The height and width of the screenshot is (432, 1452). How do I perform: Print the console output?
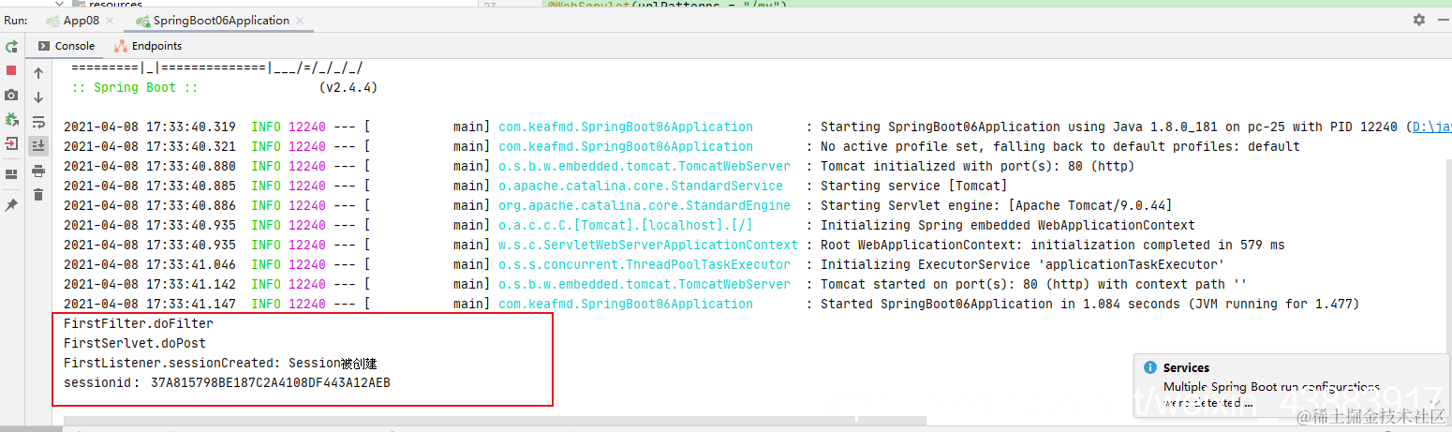tap(38, 171)
